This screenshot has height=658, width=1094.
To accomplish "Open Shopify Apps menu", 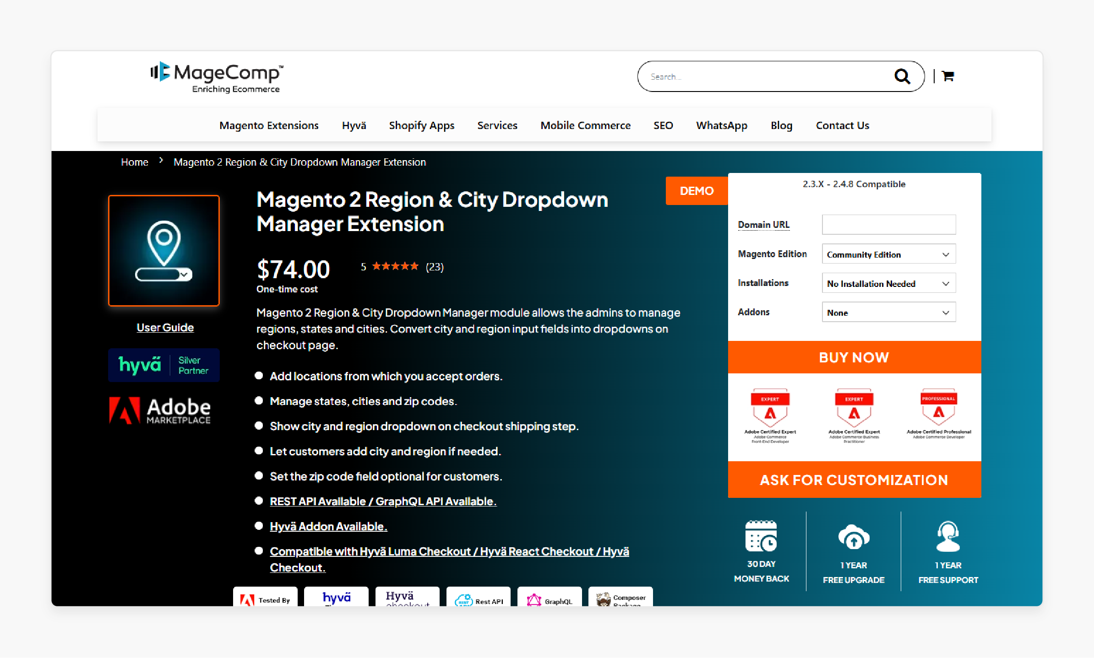I will (x=421, y=125).
